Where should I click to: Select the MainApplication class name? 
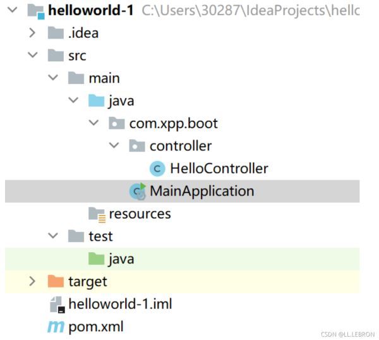point(202,191)
